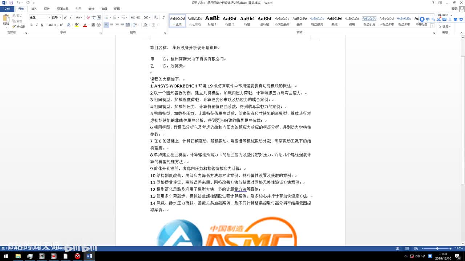Justify the paragraph text
This screenshot has width=465, height=261.
coord(122,25)
